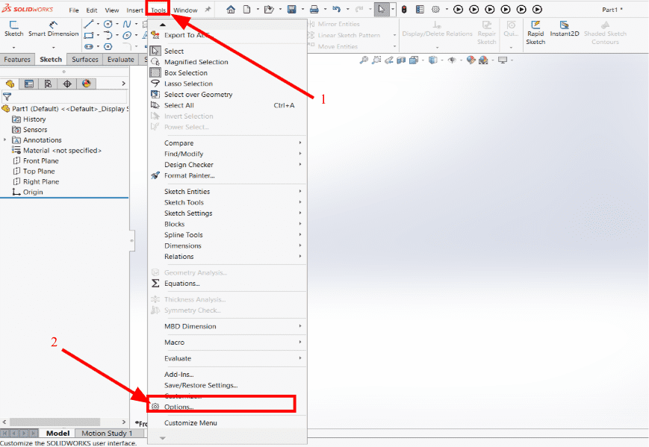Expand manager tabs with right chevron
This screenshot has width=649, height=447.
tap(123, 84)
